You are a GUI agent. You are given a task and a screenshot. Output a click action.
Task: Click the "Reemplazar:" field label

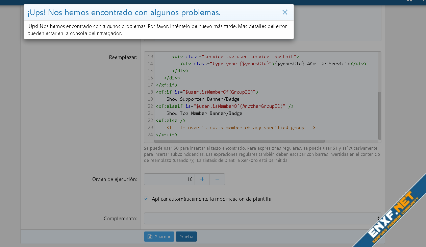[x=123, y=57]
